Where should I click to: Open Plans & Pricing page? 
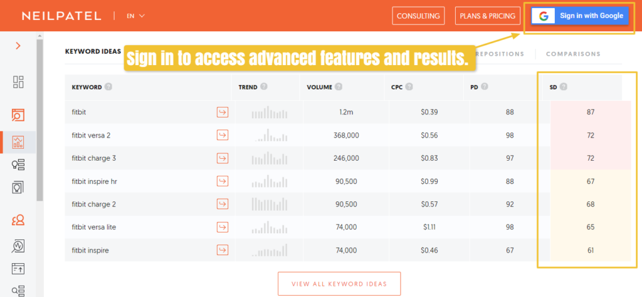(487, 16)
